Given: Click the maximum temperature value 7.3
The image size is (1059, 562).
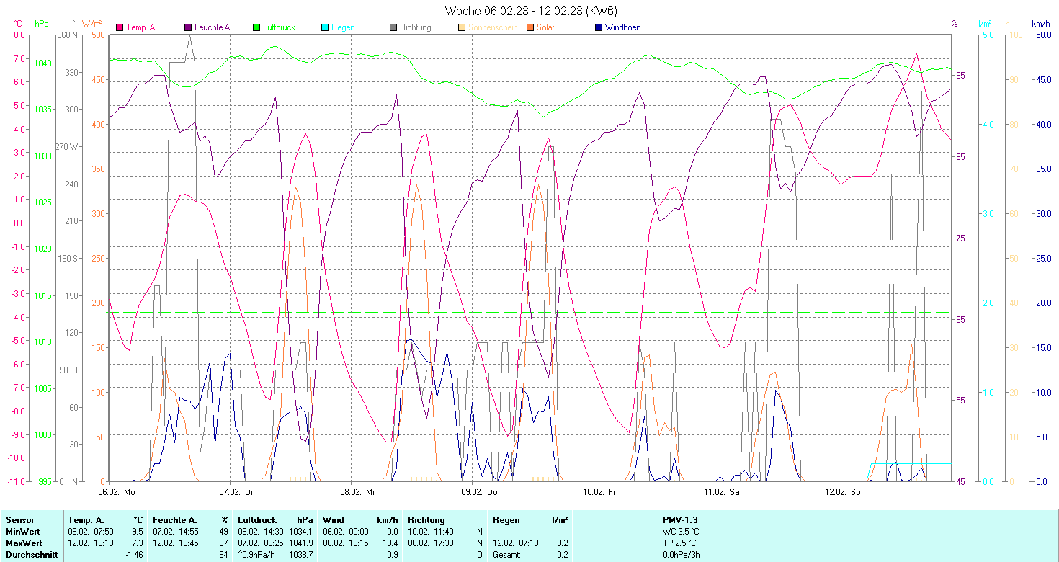Looking at the screenshot, I should [x=137, y=543].
